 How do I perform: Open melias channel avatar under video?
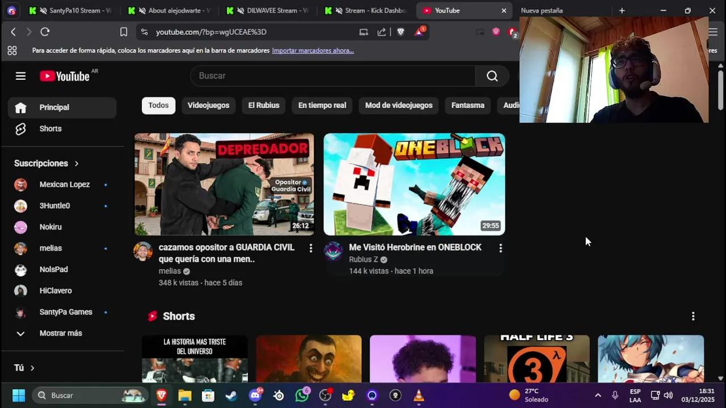[143, 251]
